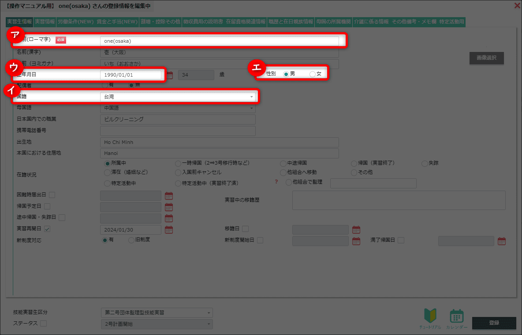522x335 pixels.
Task: Click the 日本国内での職業 field
Action: pos(178,119)
